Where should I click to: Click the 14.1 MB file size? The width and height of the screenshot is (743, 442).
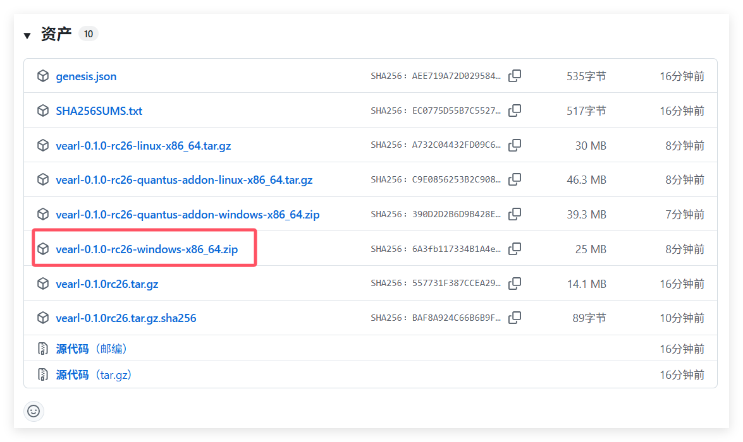click(x=587, y=284)
